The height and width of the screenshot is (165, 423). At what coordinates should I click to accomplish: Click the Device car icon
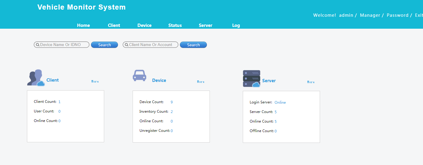(140, 76)
